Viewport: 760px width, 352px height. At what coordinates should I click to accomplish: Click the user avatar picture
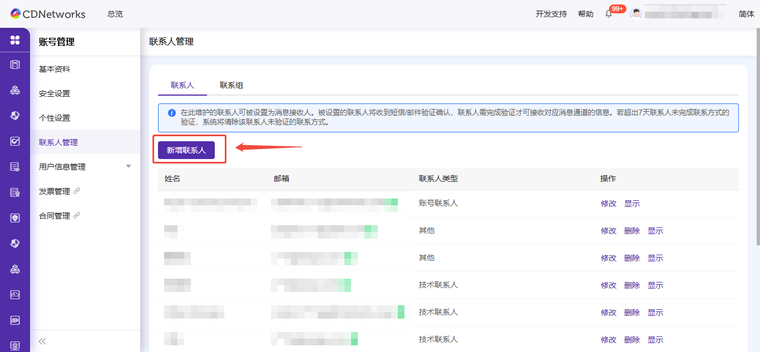[x=636, y=13]
